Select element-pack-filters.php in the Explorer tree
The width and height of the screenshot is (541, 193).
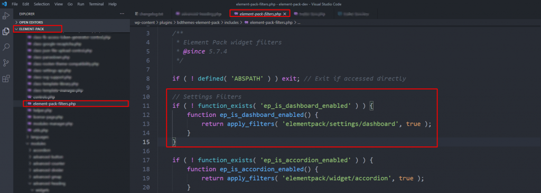point(71,104)
